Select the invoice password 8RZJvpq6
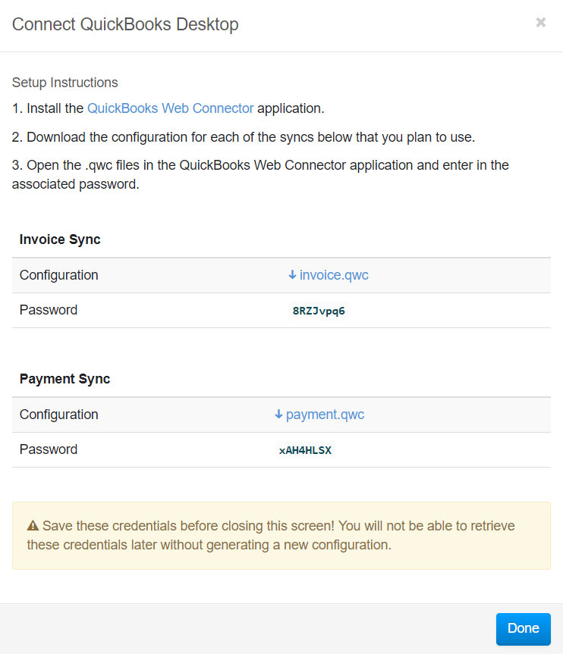The image size is (563, 654). [319, 311]
